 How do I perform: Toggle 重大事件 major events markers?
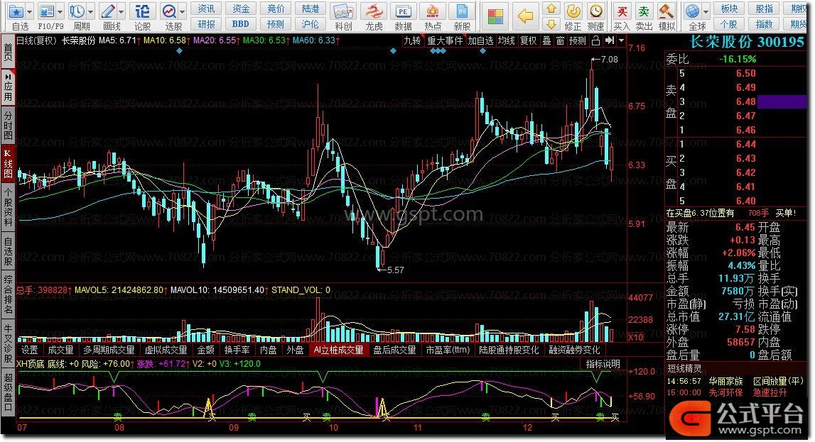444,40
